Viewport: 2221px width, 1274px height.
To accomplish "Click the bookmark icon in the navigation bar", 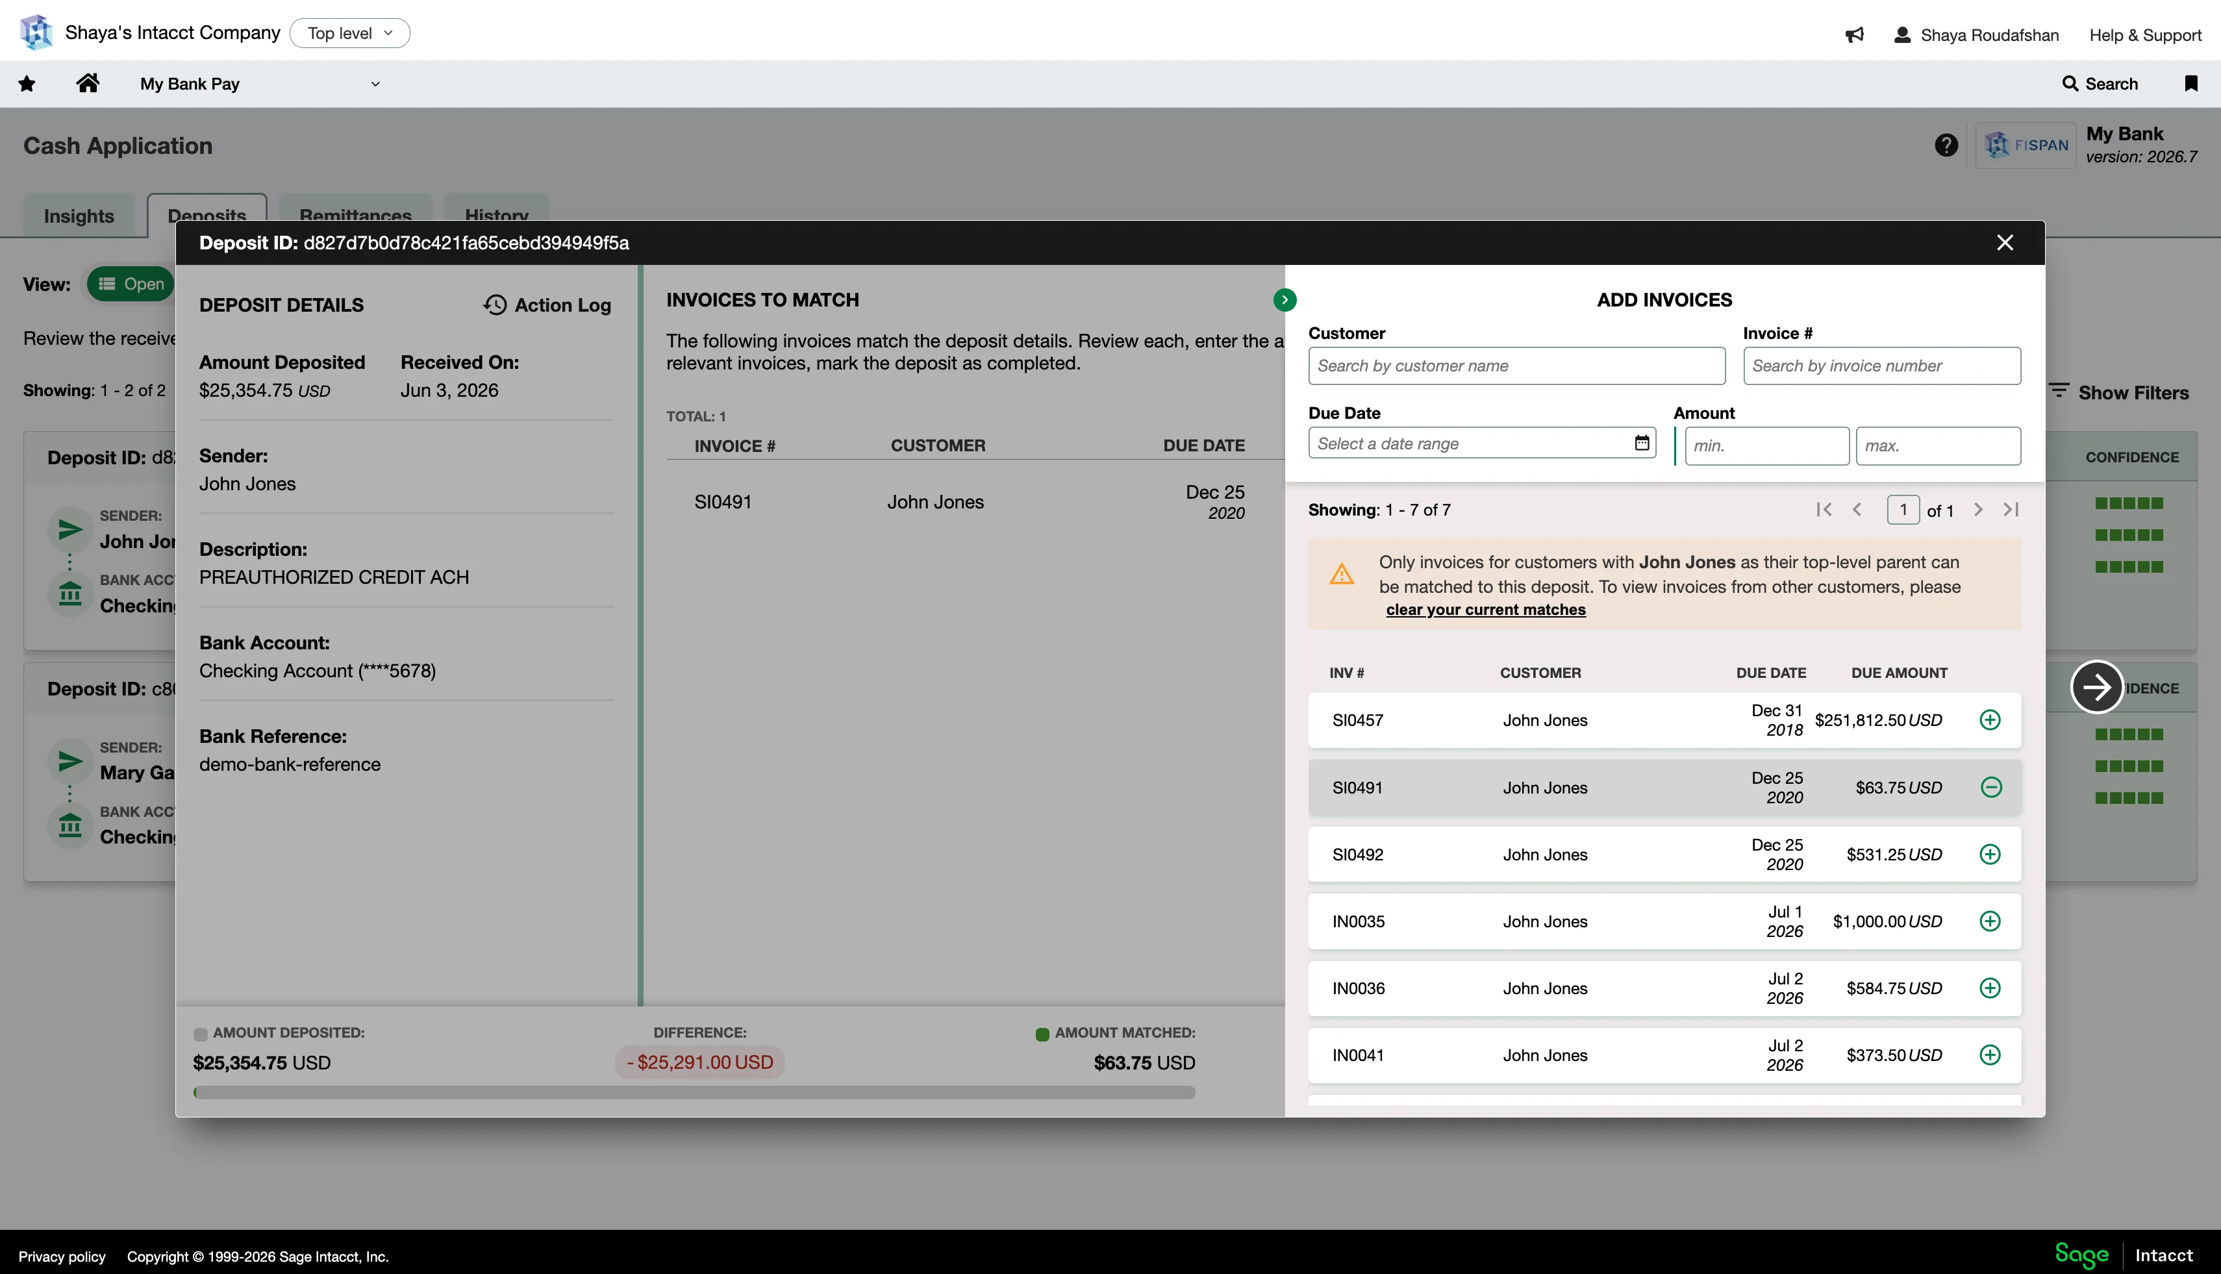I will (x=2190, y=84).
